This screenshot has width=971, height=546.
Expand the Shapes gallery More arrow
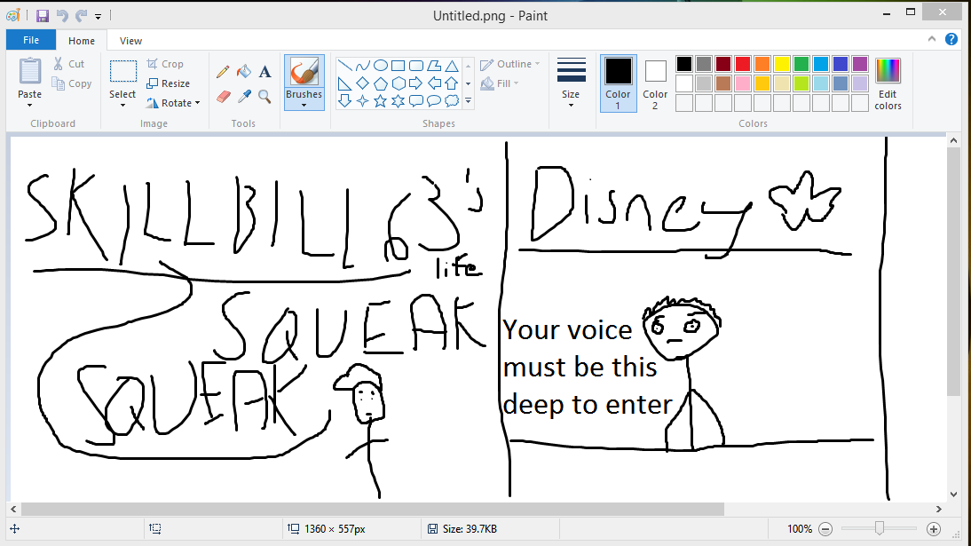[468, 100]
